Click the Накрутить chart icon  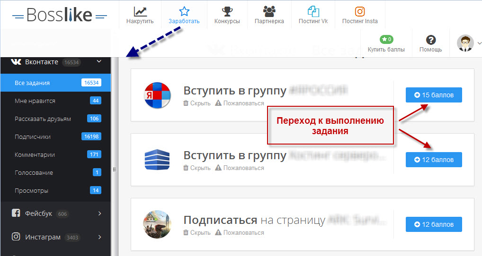[140, 11]
